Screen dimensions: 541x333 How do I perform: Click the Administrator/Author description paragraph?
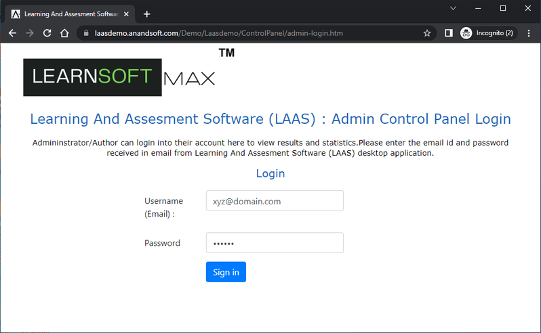270,148
